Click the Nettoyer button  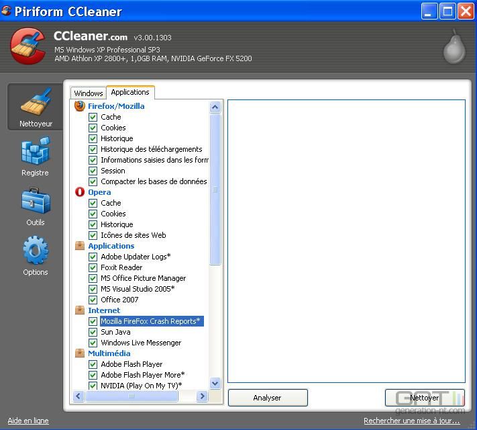point(425,398)
